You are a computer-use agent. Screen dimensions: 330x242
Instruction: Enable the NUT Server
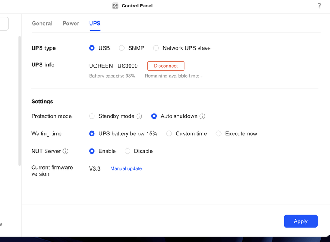pyautogui.click(x=92, y=152)
